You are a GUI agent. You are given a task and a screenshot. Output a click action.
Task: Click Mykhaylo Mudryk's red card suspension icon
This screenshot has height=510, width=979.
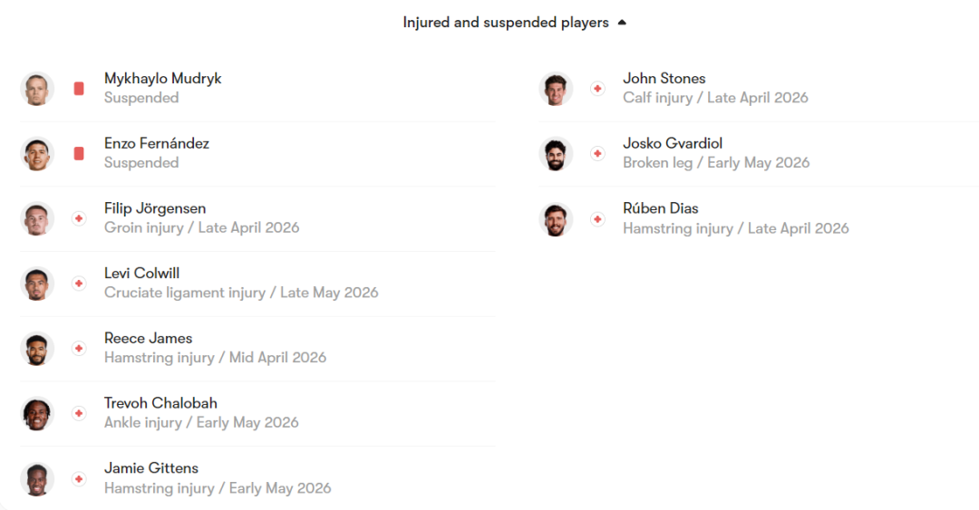coord(79,89)
